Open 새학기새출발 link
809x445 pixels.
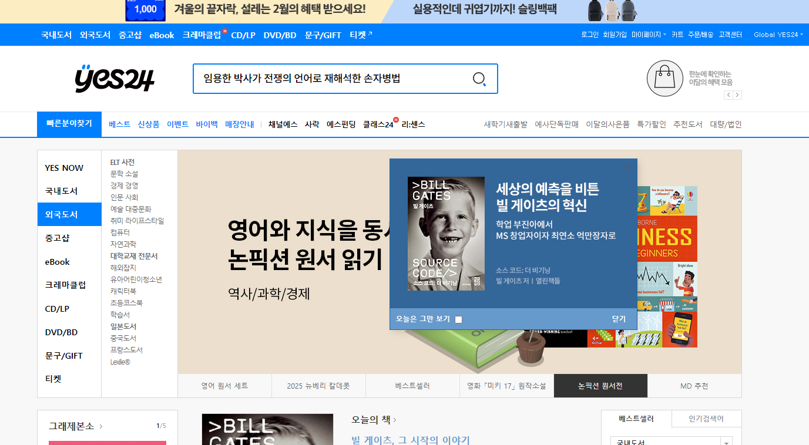coord(506,124)
